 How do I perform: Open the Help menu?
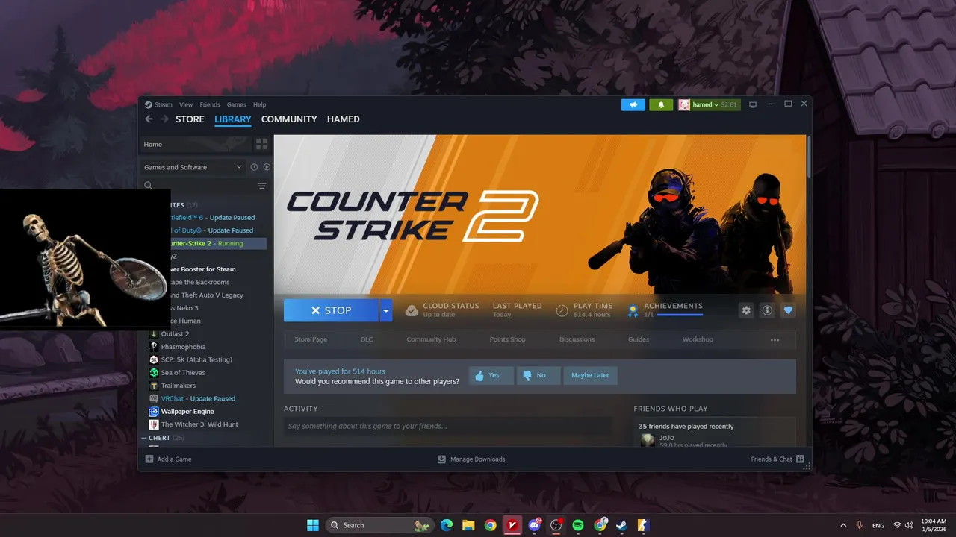tap(259, 105)
